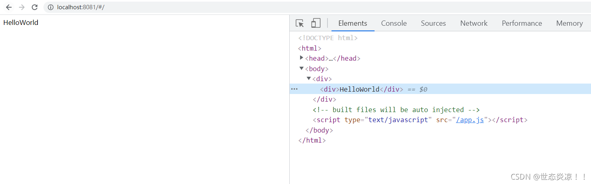Select the 'built files will be auto injected' comment
Screen dimensions: 591x184
[x=396, y=110]
